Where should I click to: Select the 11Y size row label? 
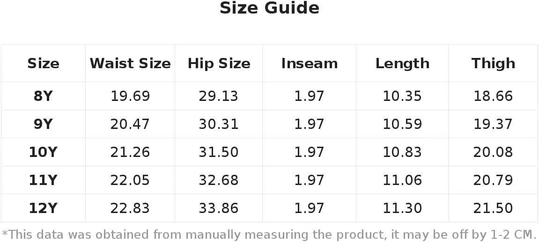[x=43, y=180]
